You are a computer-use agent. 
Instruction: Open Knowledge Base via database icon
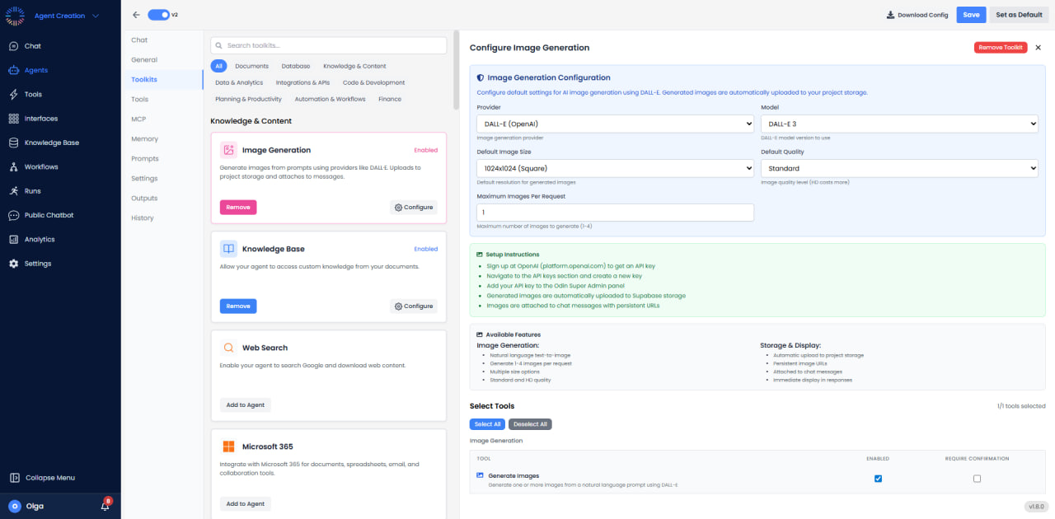point(14,143)
